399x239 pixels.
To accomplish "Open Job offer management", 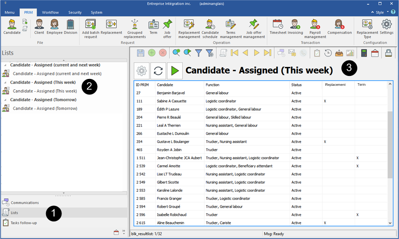I will (254, 29).
